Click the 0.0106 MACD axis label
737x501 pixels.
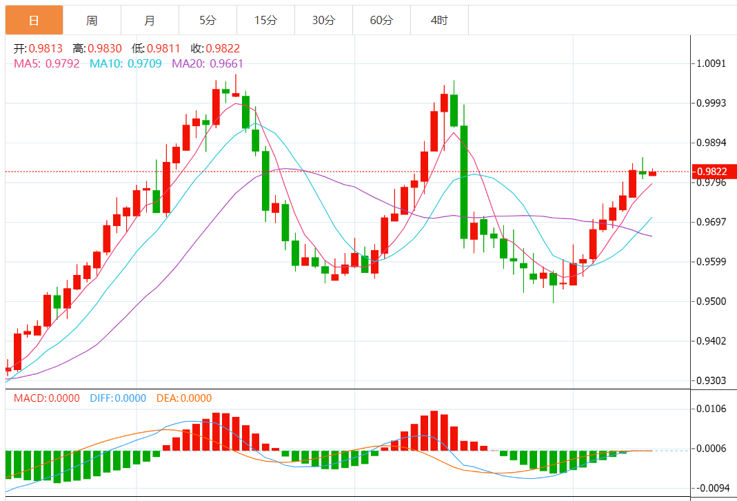(711, 409)
